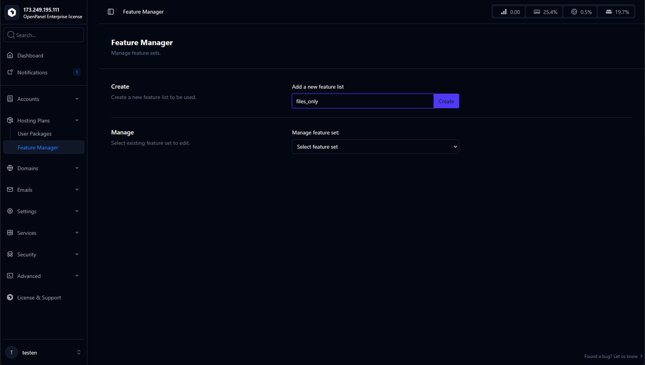Click the search magnifier icon
This screenshot has height=365, width=645.
11,35
